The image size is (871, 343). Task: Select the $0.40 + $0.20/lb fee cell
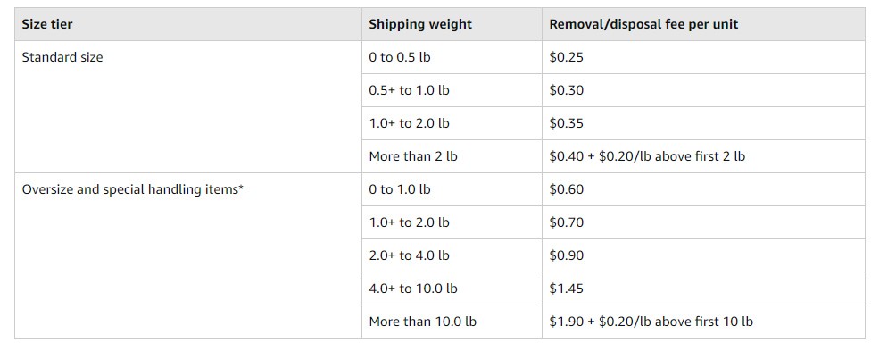[703, 156]
